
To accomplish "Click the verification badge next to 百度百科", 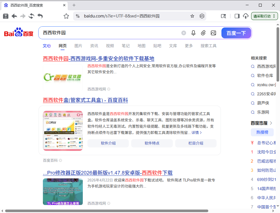I will pos(61,160).
